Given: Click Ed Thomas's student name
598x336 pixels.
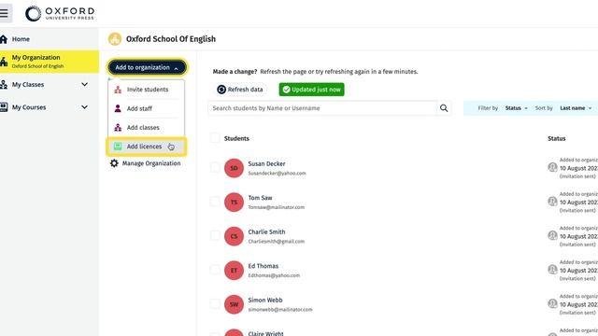Looking at the screenshot, I should coord(263,266).
